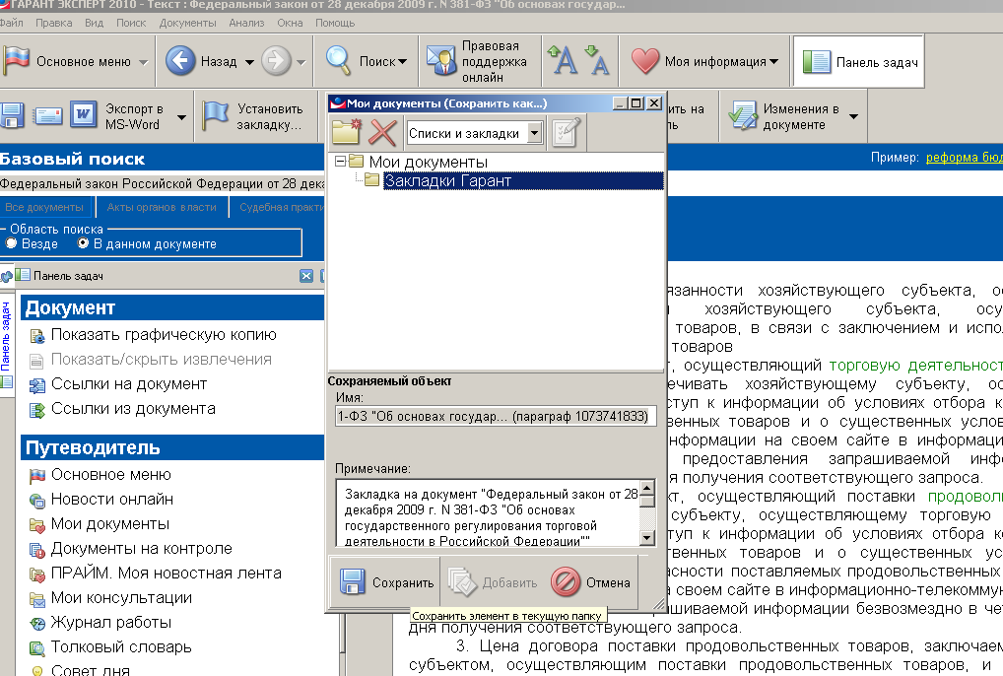Open Моя информация heart icon
Viewport: 1003px width, 676px height.
pyautogui.click(x=644, y=61)
